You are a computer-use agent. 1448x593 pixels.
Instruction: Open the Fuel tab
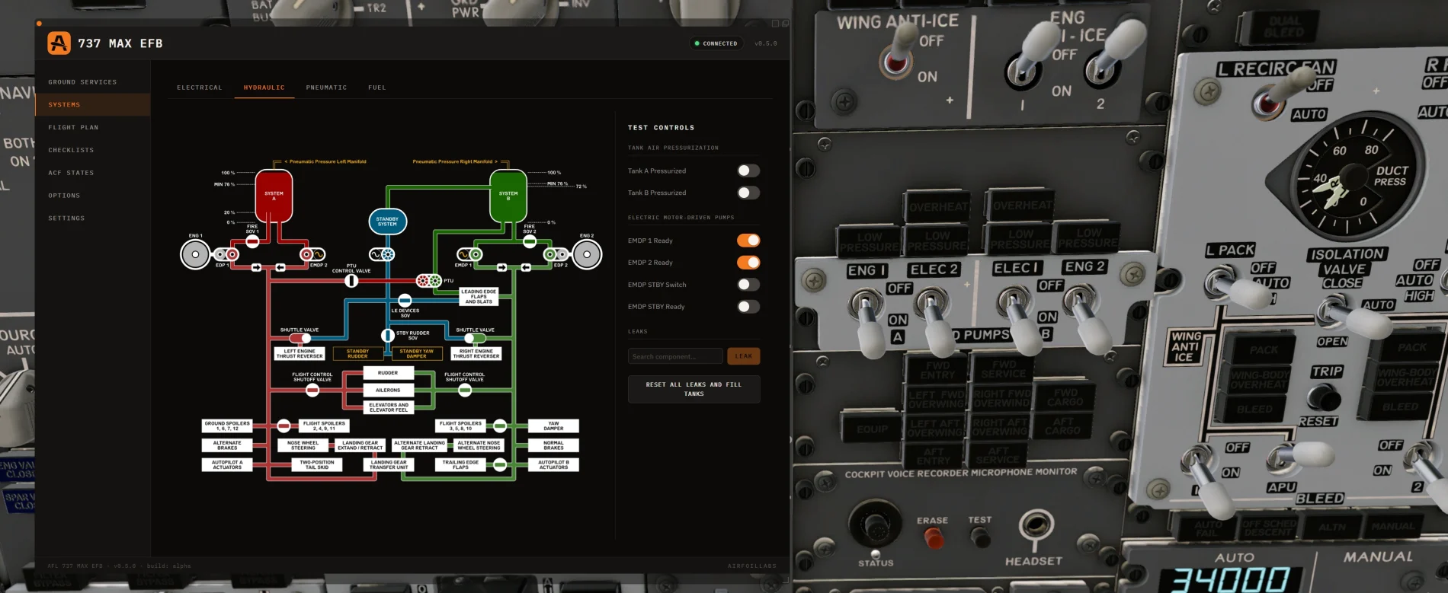tap(377, 88)
